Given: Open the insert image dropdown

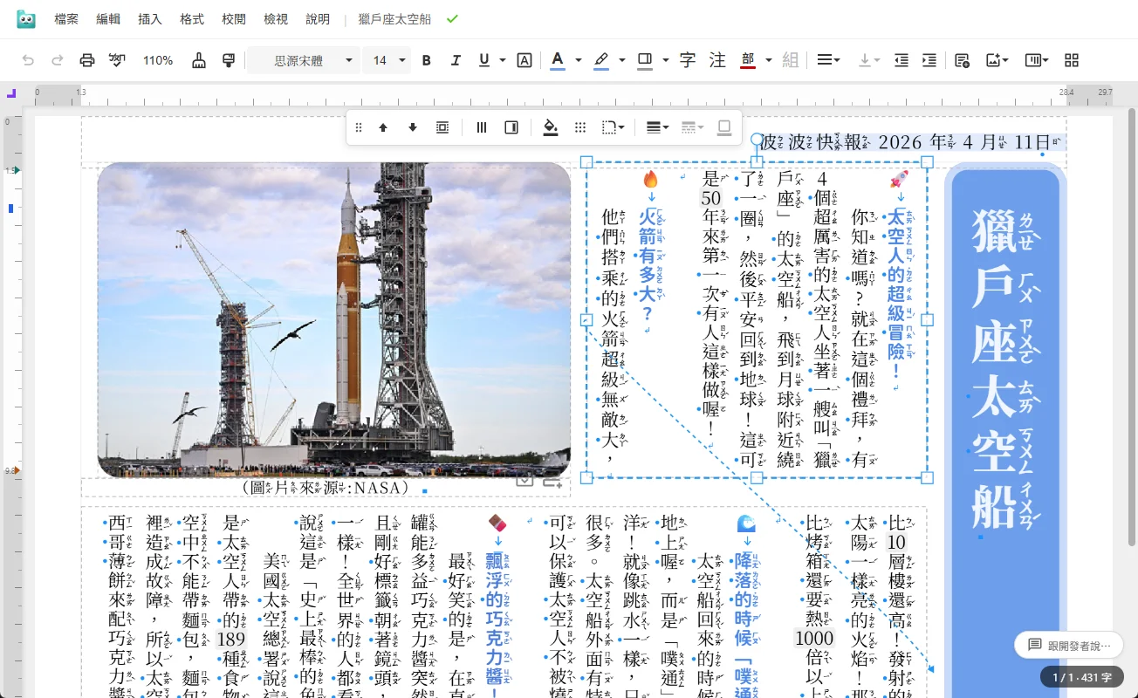Looking at the screenshot, I should 997,60.
